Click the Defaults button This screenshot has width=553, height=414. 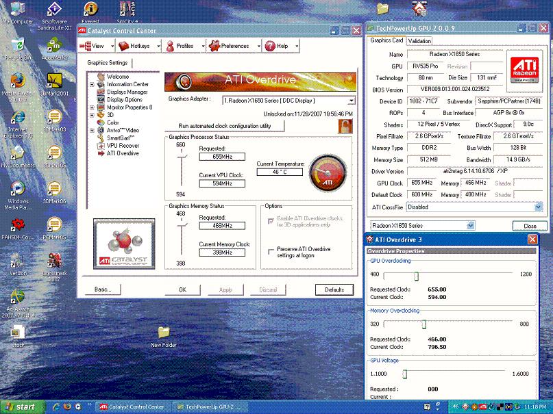334,289
